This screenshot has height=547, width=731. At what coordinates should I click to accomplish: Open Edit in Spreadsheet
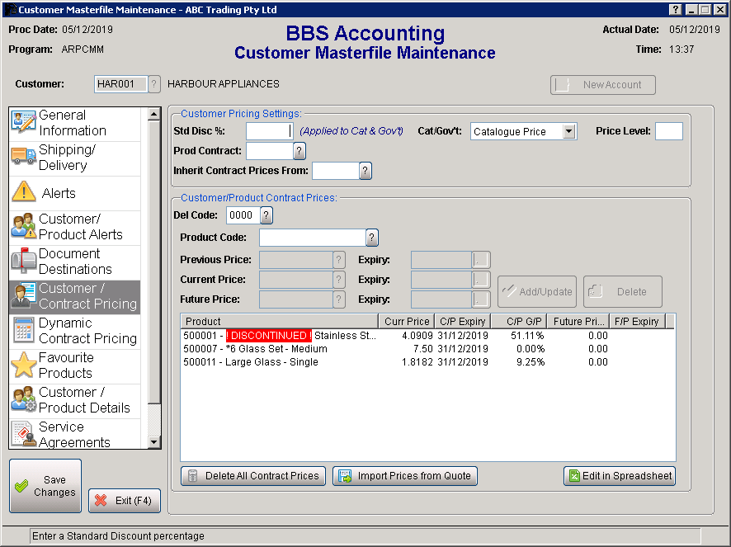[x=620, y=476]
